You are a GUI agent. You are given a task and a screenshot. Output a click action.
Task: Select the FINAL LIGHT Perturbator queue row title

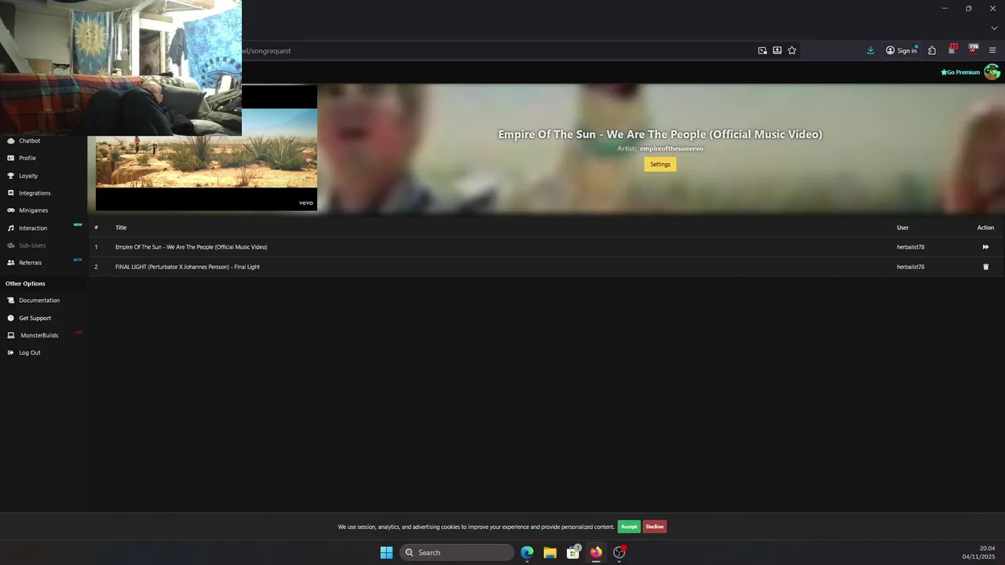188,267
